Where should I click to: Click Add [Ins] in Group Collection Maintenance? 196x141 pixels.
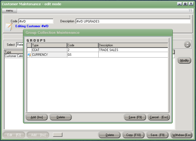click(37, 117)
